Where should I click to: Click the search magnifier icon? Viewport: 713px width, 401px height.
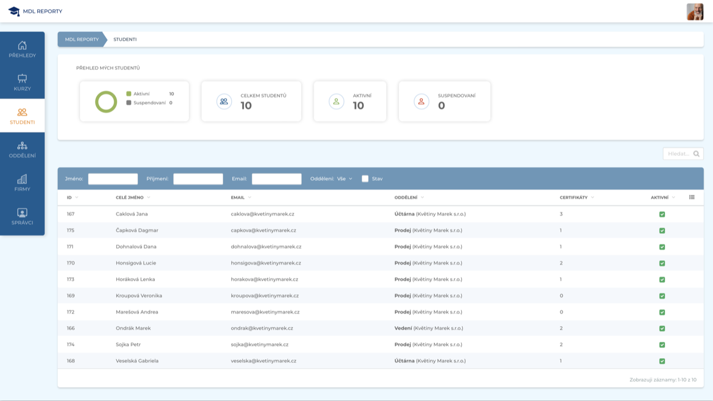pos(696,154)
